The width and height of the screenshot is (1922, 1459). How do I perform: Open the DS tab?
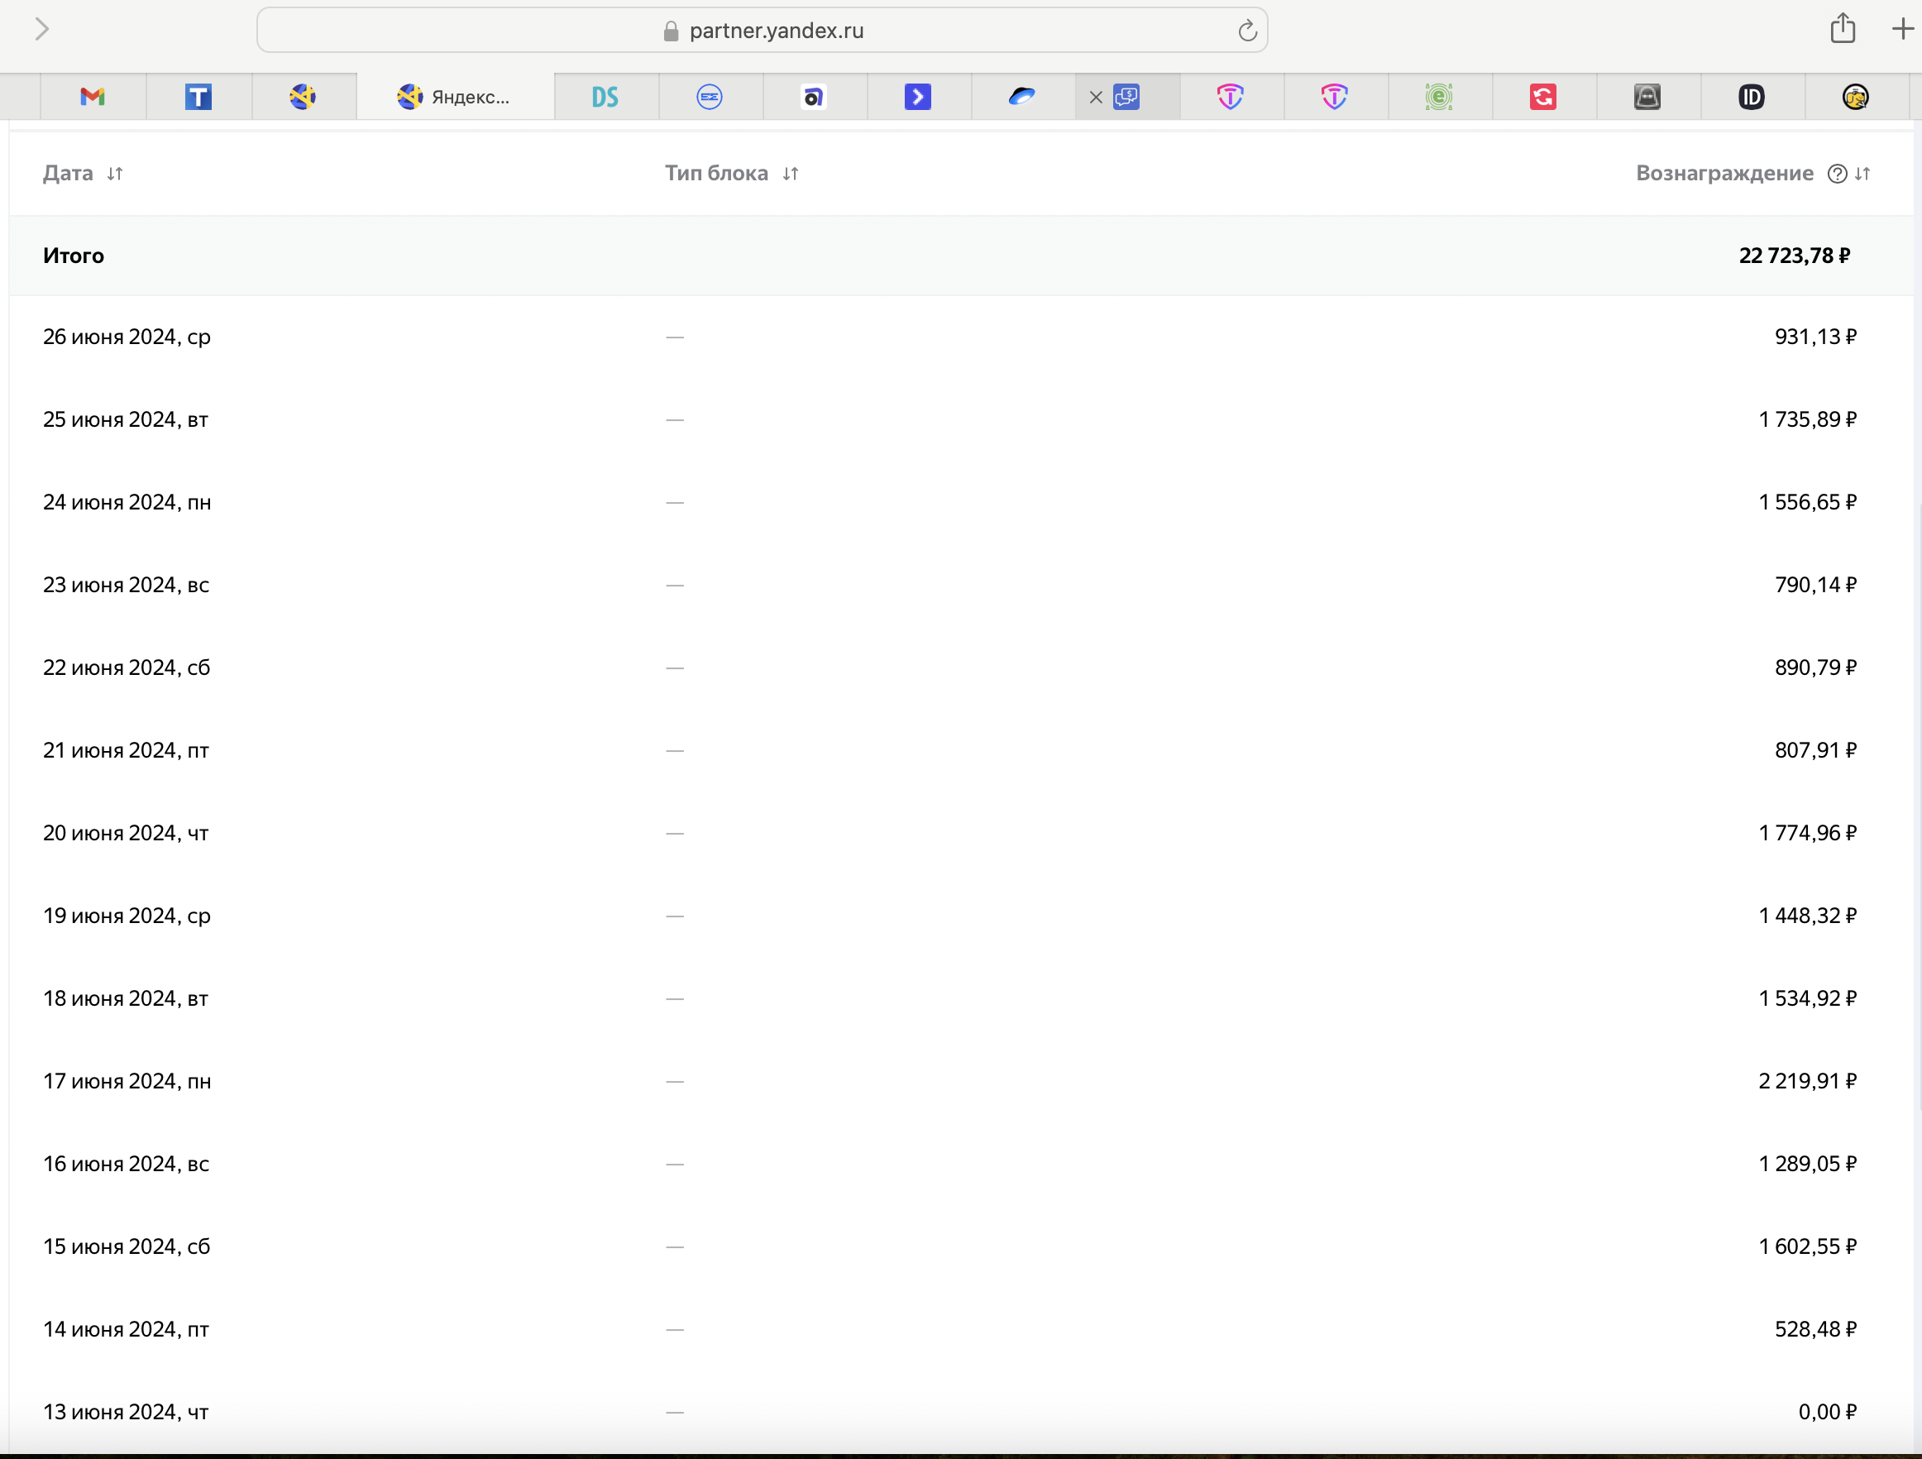click(x=605, y=97)
